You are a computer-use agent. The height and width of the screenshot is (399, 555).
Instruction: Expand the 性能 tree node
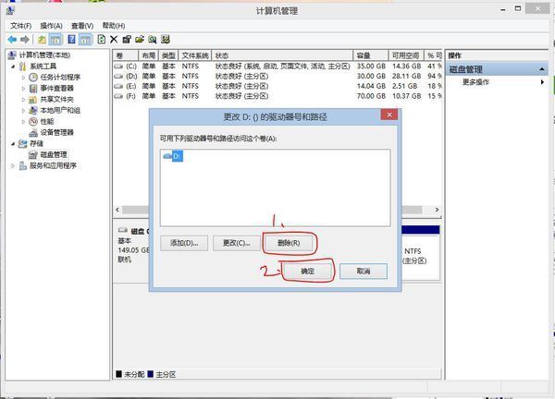click(x=23, y=122)
